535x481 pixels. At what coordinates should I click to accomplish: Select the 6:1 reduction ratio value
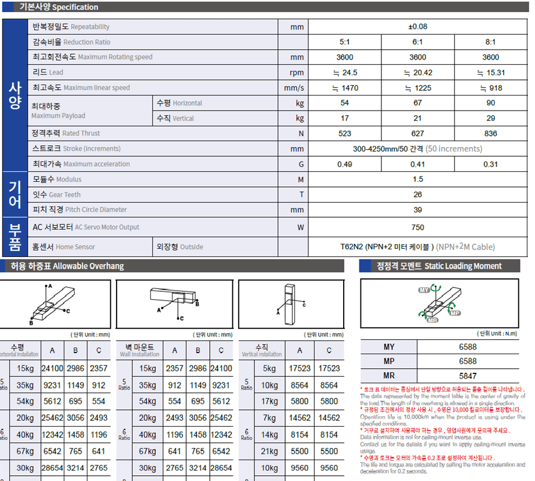(x=417, y=42)
